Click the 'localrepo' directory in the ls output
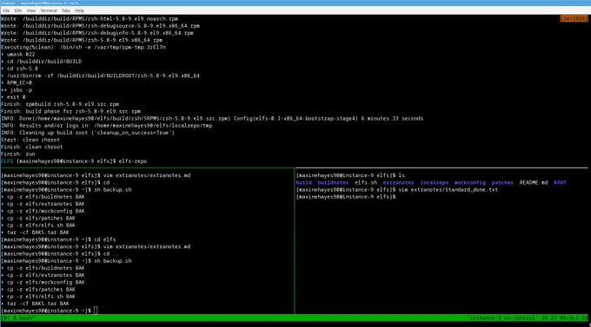This screenshot has height=327, width=591. [435, 182]
